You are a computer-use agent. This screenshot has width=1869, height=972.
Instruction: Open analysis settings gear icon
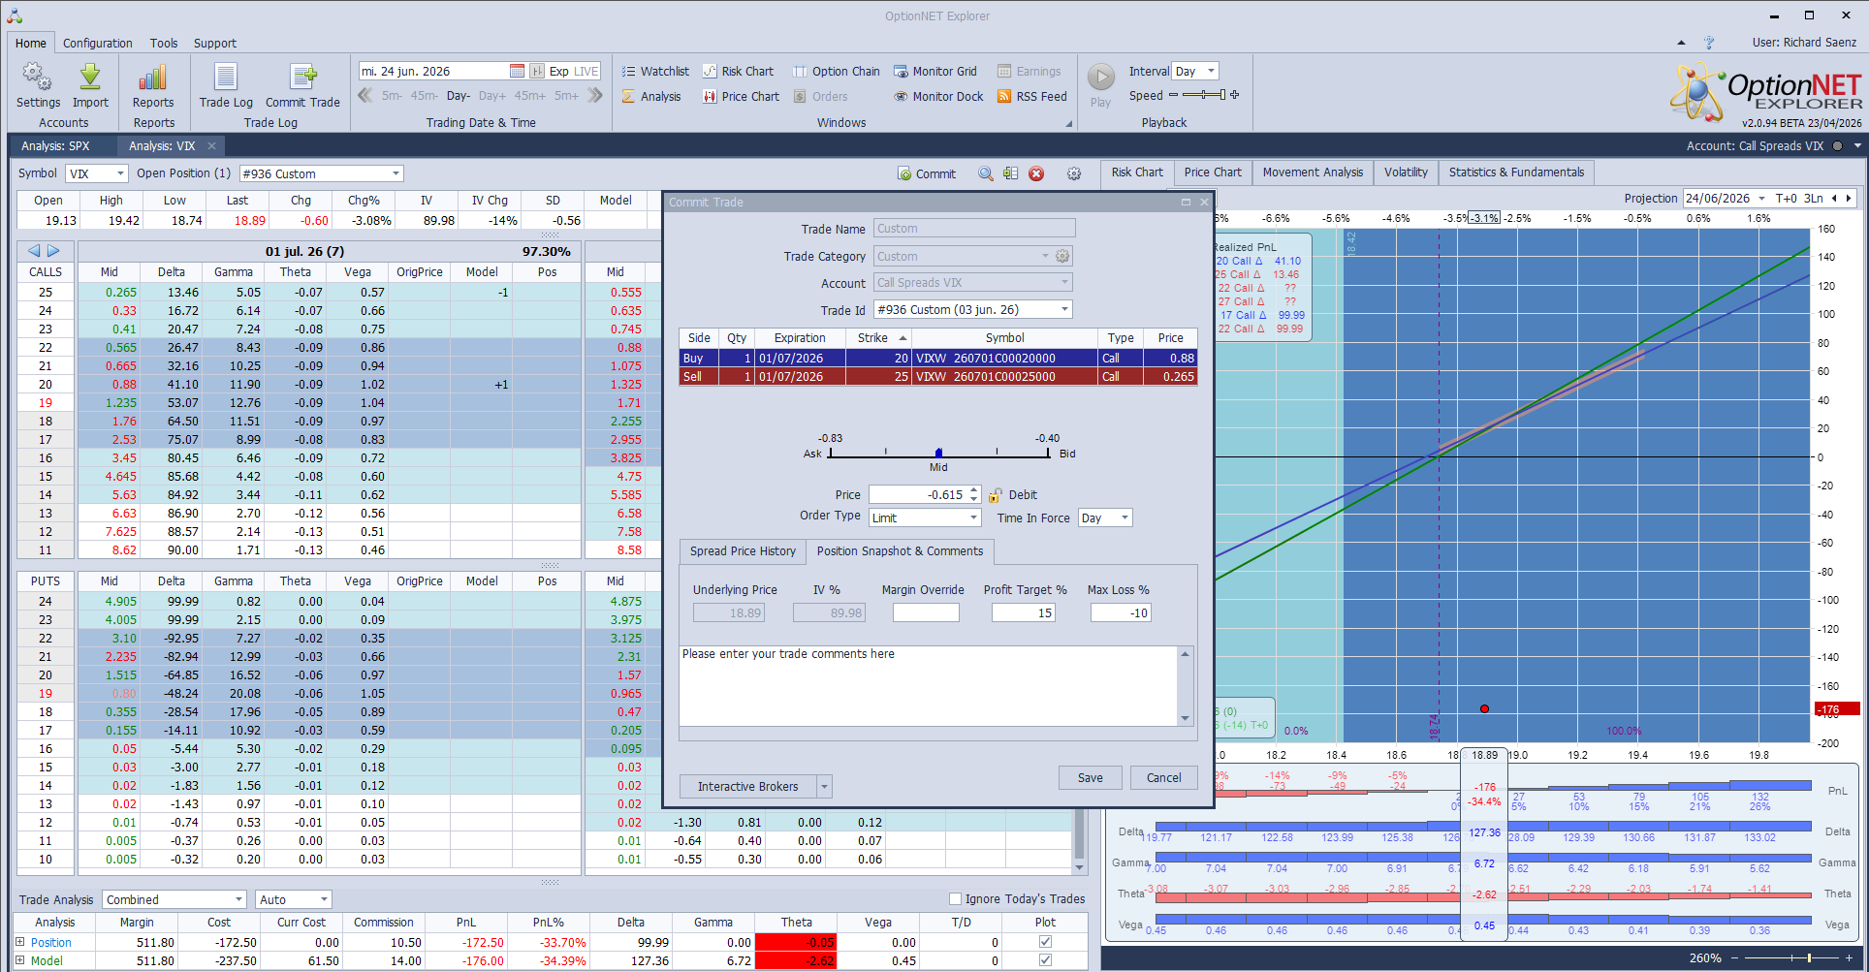click(x=1074, y=173)
